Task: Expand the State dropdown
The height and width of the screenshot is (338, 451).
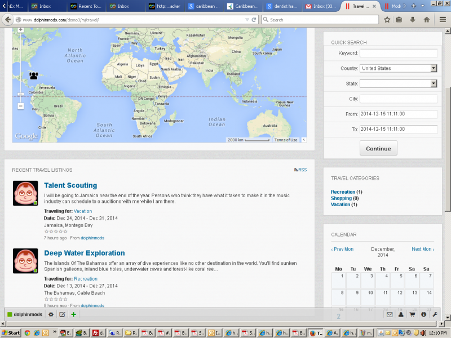Action: tap(399, 83)
